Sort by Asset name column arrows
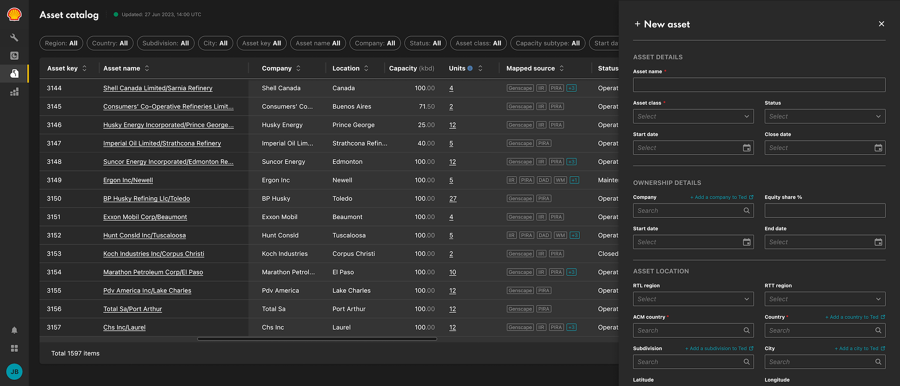900x386 pixels. [x=147, y=68]
